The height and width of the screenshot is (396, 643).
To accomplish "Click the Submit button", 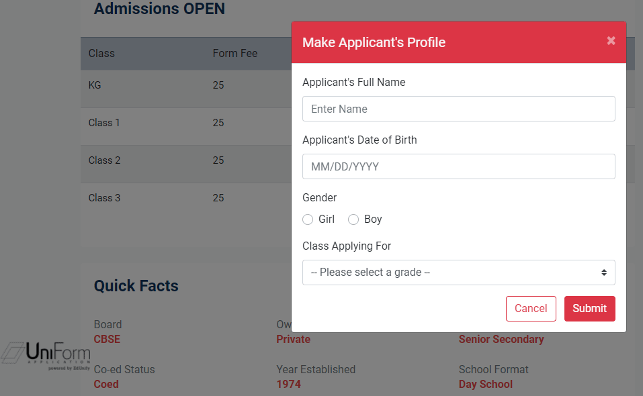I will (x=589, y=308).
